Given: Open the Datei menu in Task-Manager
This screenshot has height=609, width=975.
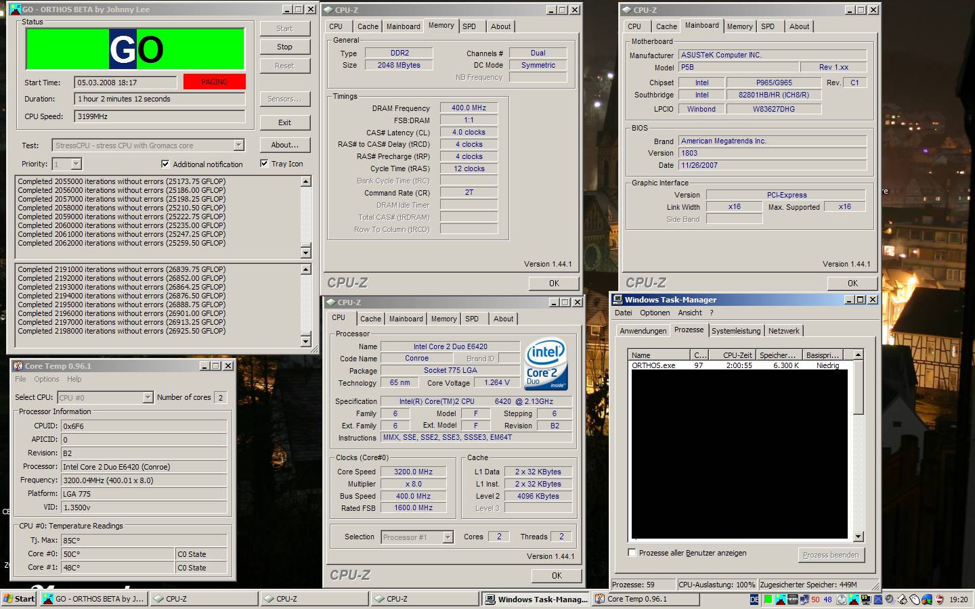Looking at the screenshot, I should pyautogui.click(x=623, y=313).
